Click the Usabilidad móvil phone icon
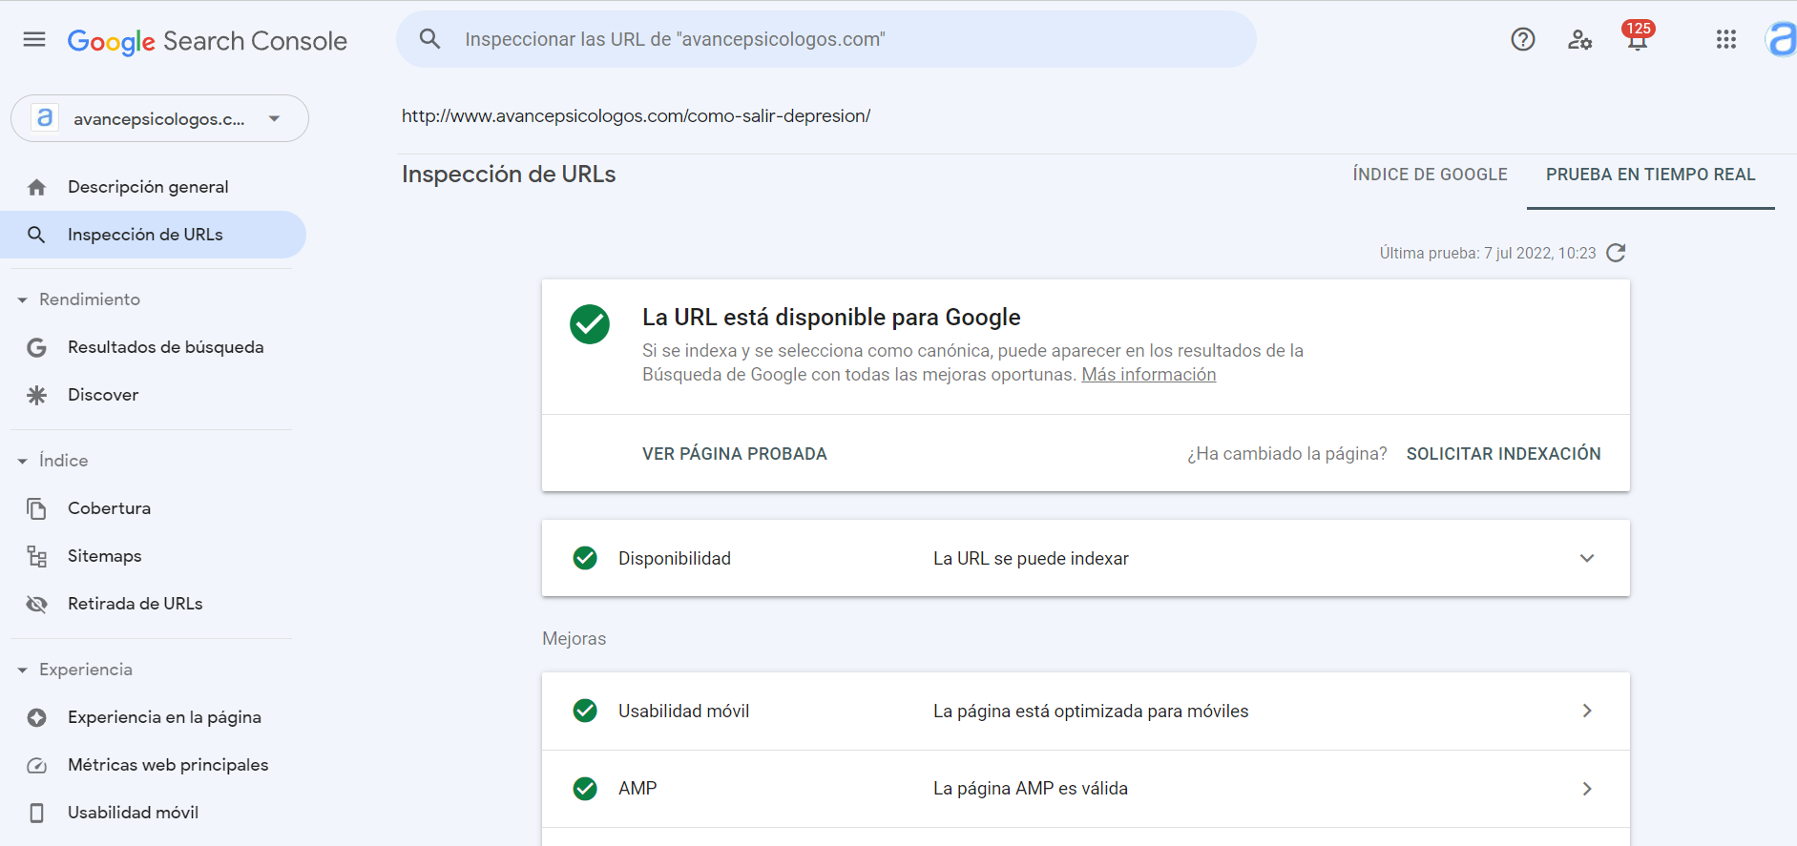This screenshot has width=1797, height=846. (36, 813)
